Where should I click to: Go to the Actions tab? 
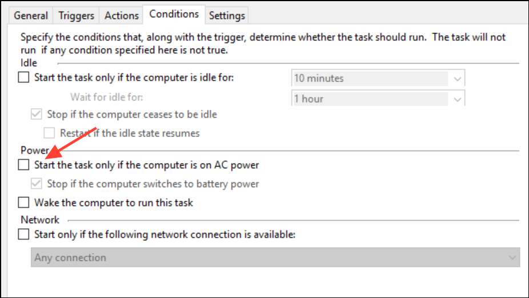122,15
